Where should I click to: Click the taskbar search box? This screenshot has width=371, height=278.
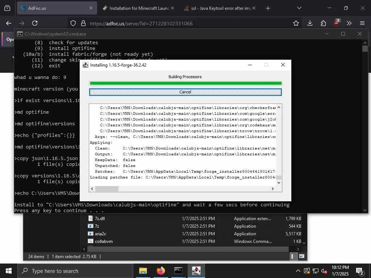pos(75,271)
